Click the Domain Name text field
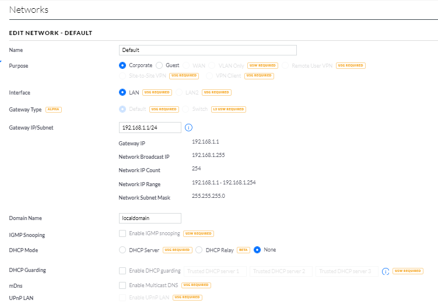The width and height of the screenshot is (438, 307). click(x=150, y=218)
